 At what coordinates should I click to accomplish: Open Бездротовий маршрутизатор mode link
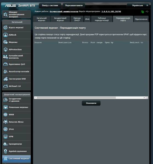(x=64, y=11)
